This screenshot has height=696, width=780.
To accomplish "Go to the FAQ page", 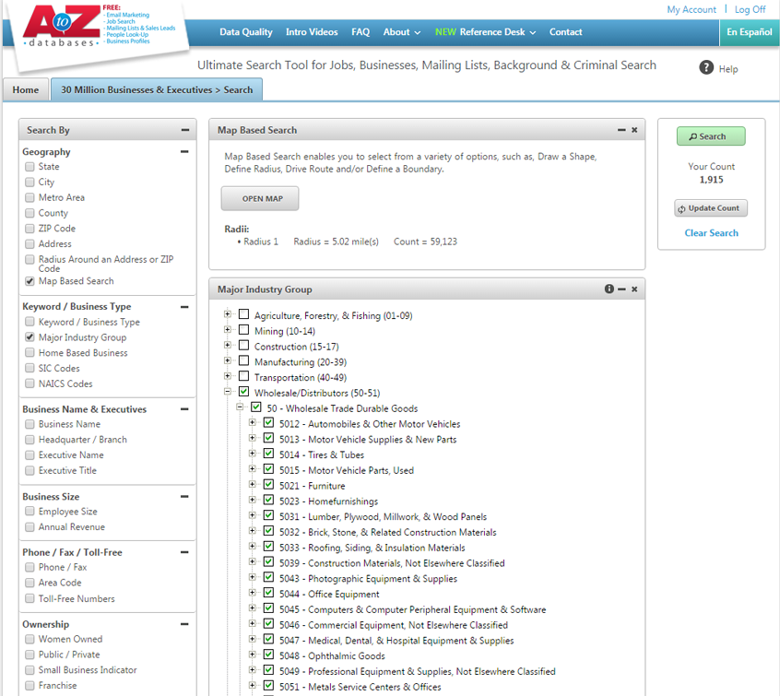I will point(360,32).
